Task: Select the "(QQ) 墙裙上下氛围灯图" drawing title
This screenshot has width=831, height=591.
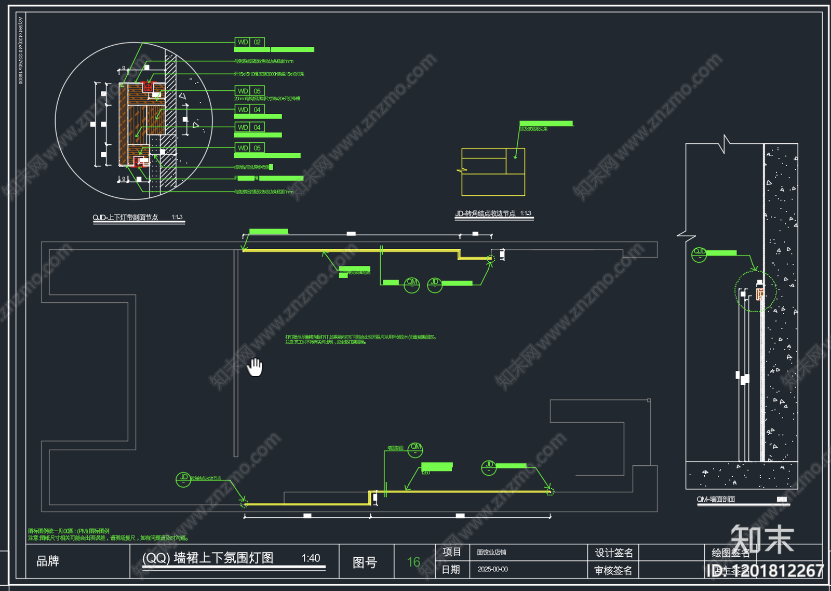Action: tap(208, 558)
